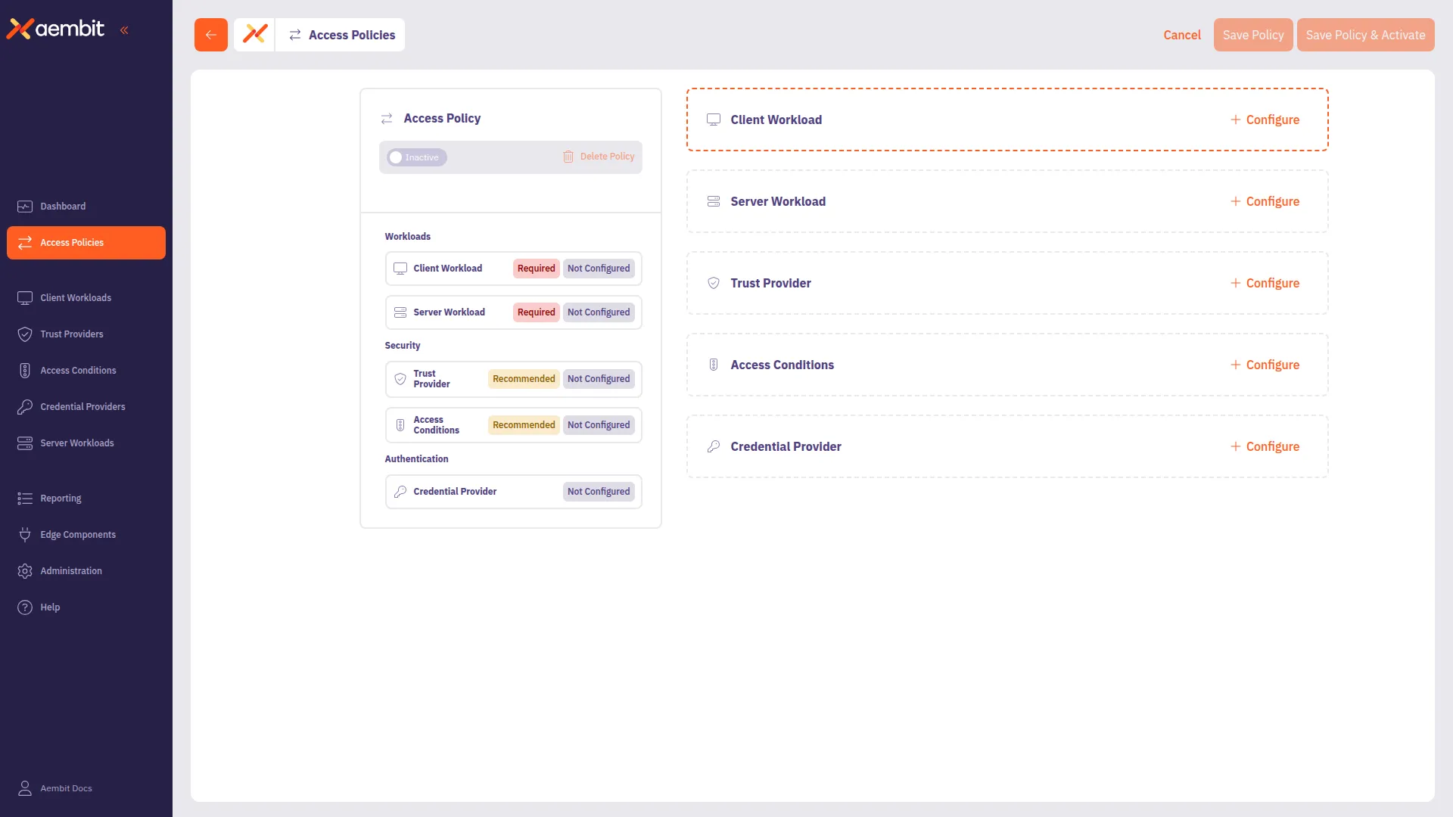This screenshot has height=817, width=1453.
Task: Collapse the sidebar with the double chevron
Action: point(124,30)
